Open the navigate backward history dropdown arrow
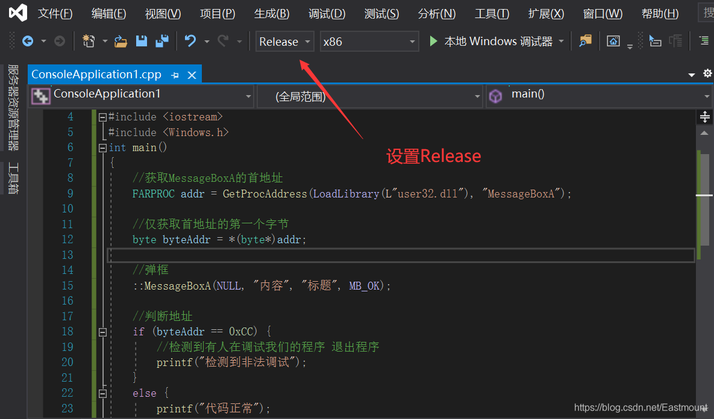 (44, 42)
